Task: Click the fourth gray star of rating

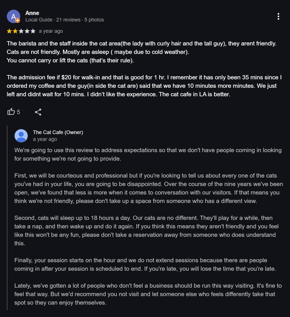Action: click(x=27, y=31)
